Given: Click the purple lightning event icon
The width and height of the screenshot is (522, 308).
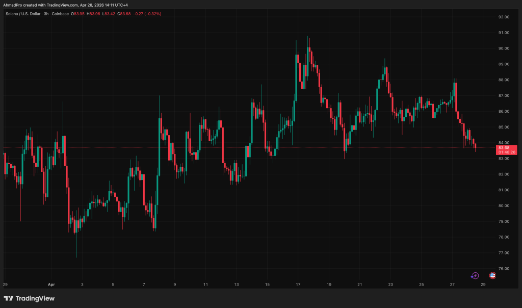Looking at the screenshot, I should click(475, 275).
